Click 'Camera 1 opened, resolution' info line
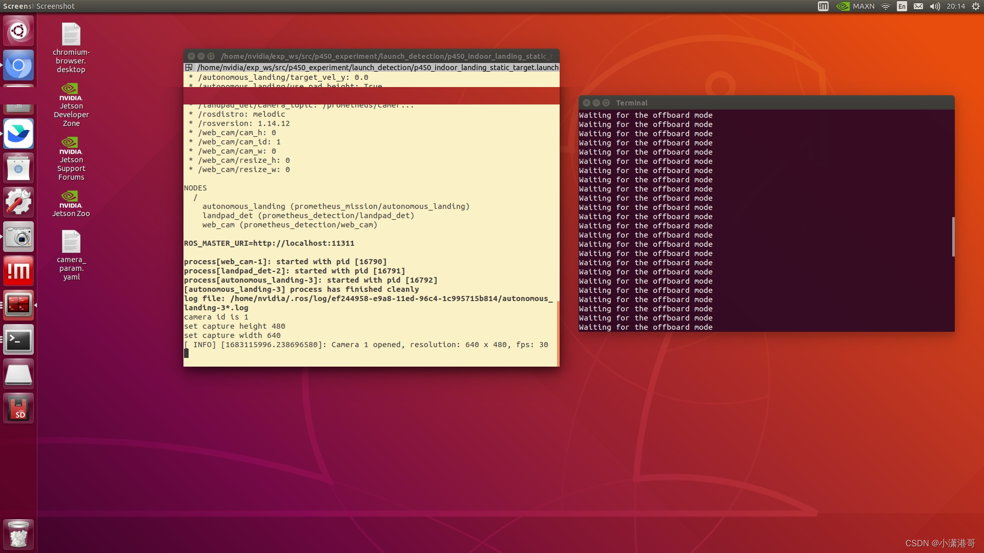 (x=366, y=345)
